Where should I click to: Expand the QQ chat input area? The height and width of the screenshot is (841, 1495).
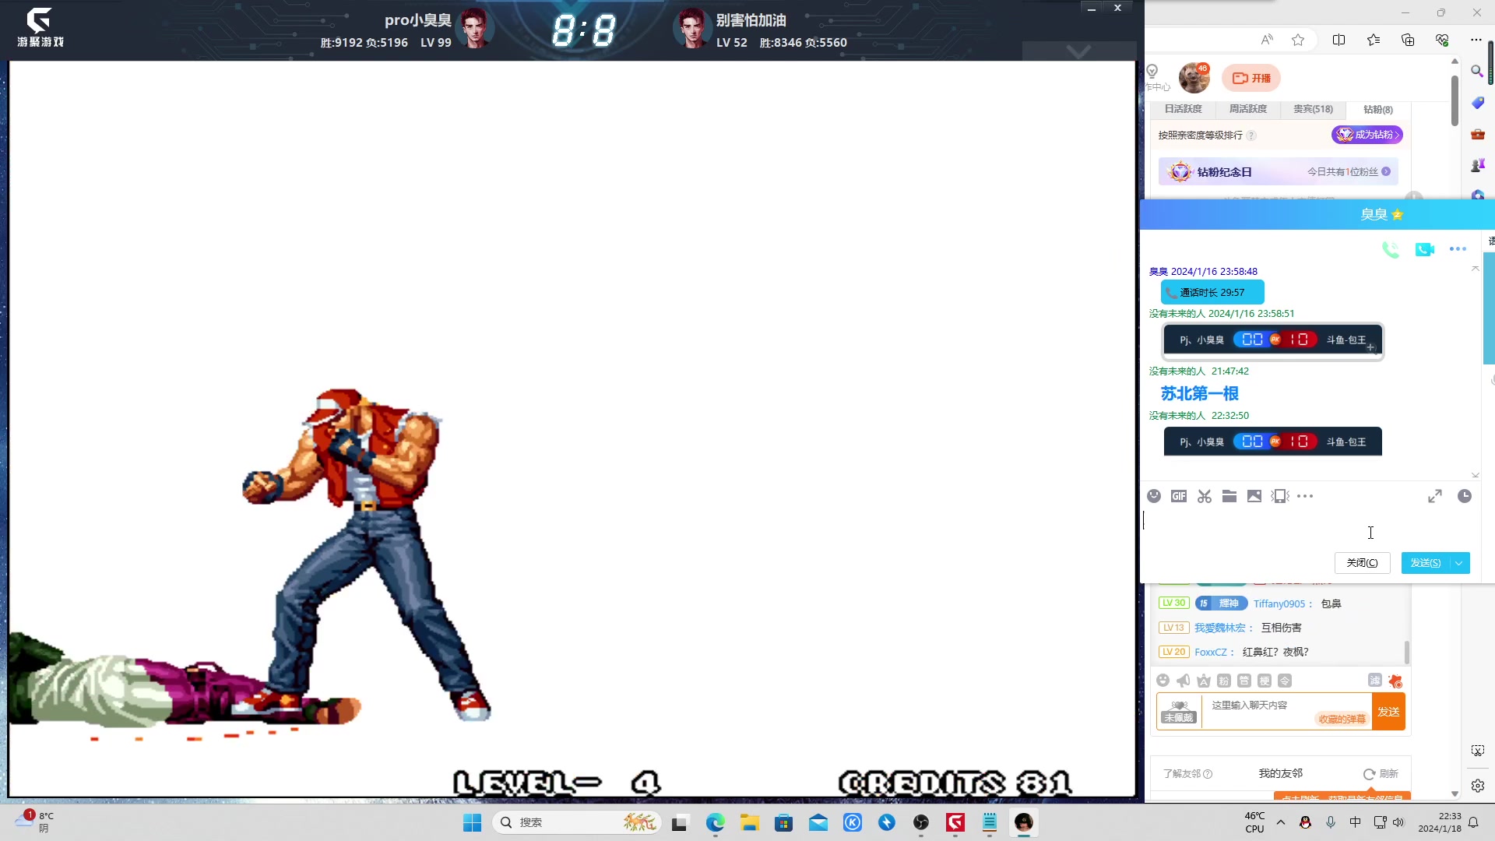[1435, 496]
